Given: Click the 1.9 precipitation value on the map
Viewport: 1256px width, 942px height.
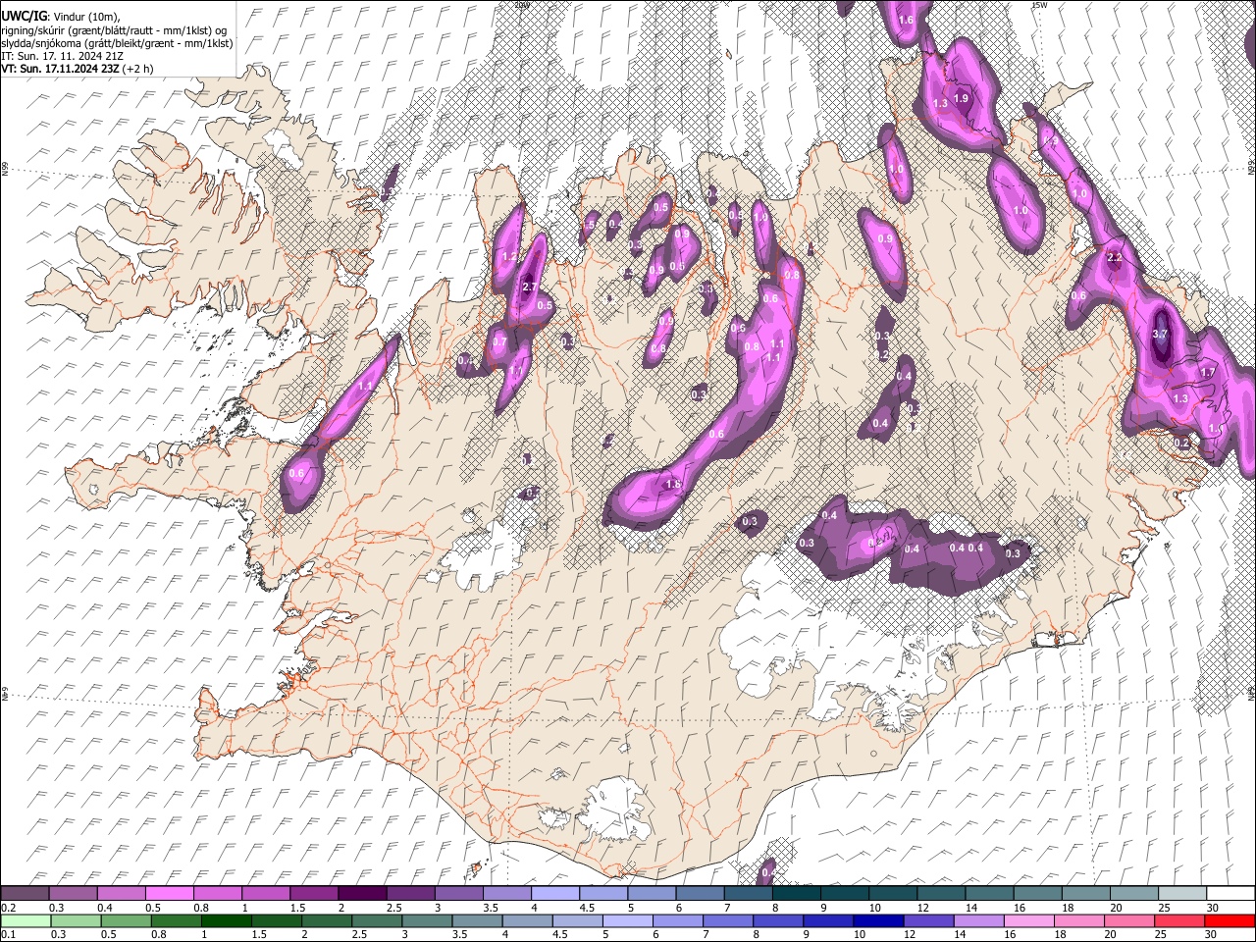Looking at the screenshot, I should coord(962,98).
